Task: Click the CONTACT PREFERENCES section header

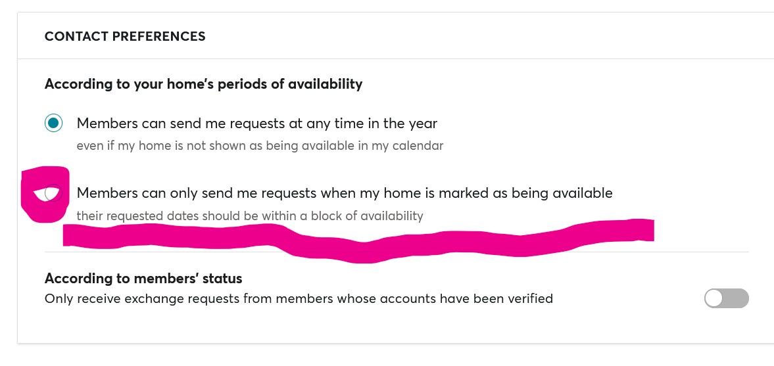Action: tap(125, 37)
